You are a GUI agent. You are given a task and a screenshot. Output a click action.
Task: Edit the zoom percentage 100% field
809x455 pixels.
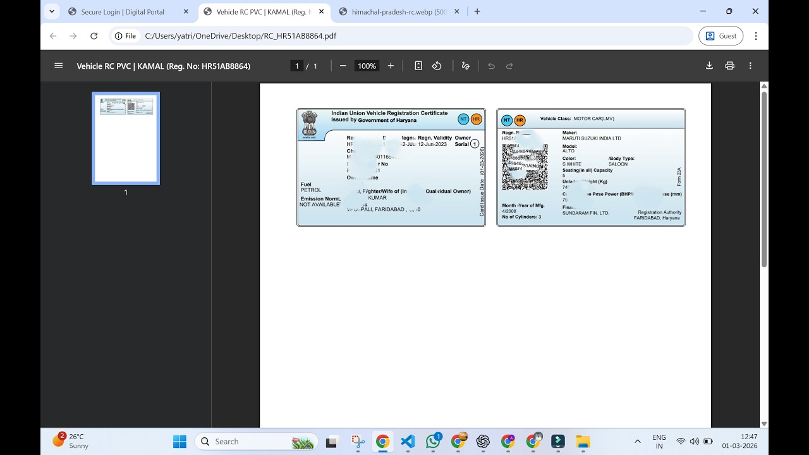point(367,66)
